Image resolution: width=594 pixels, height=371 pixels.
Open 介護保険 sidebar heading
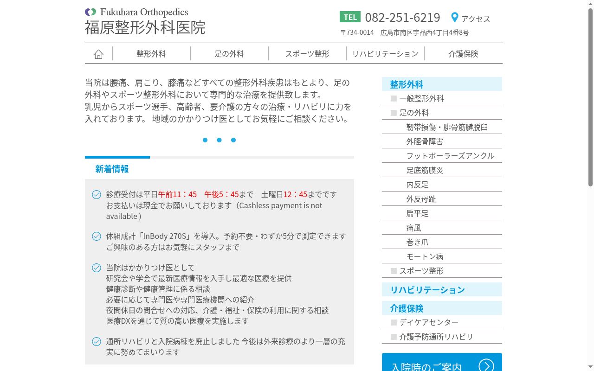coord(442,308)
